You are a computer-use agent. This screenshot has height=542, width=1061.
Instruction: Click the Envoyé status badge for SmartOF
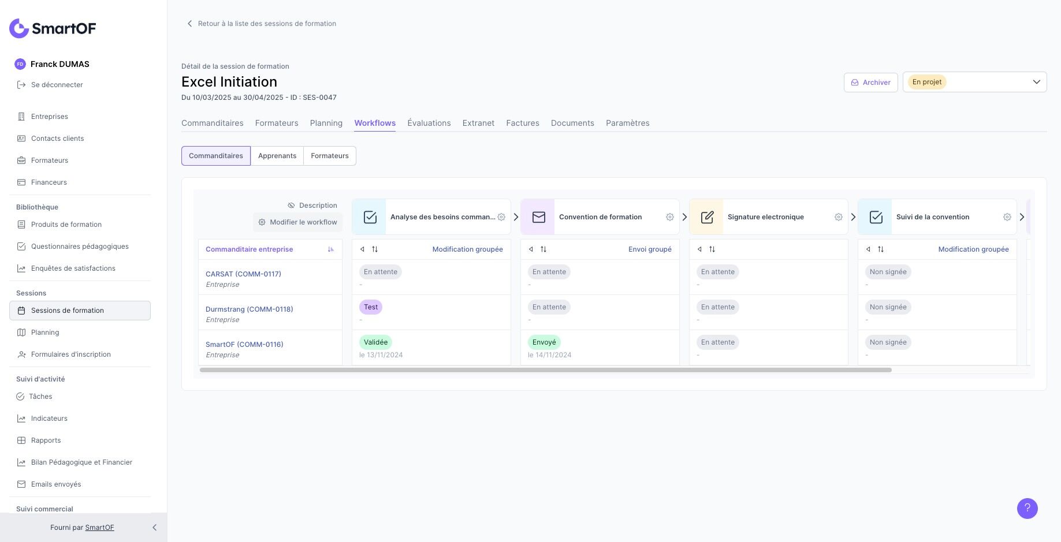(544, 342)
